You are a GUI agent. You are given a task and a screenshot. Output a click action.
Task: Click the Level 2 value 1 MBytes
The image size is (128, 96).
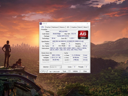pos(76,60)
